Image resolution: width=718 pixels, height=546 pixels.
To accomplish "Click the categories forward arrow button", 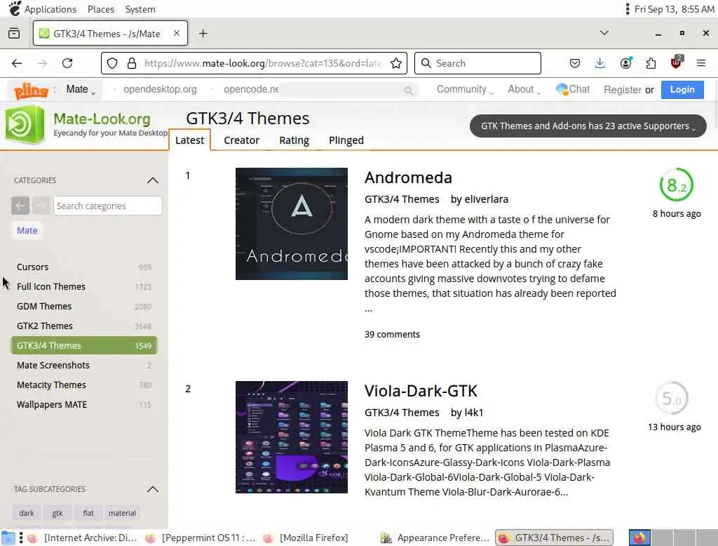I will coord(41,206).
